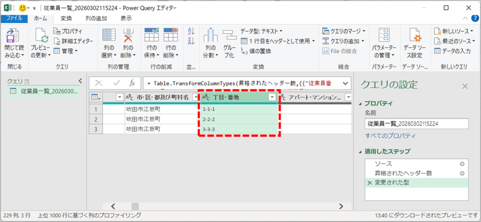Switch to the 列の追加 tab
Viewport: 481px width, 222px height.
[96, 18]
